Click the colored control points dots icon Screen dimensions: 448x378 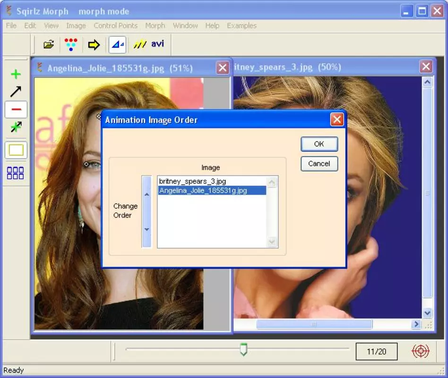click(71, 44)
